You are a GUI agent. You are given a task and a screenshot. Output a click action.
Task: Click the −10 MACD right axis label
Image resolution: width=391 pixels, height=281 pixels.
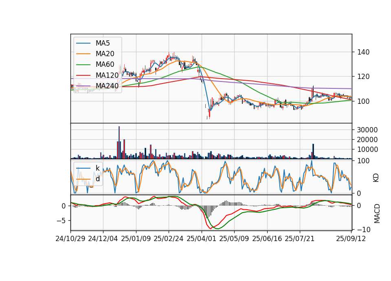364,229
